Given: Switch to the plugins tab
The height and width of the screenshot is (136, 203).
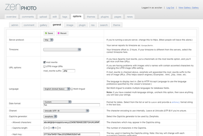Looking at the screenshot, I should coord(105,17).
